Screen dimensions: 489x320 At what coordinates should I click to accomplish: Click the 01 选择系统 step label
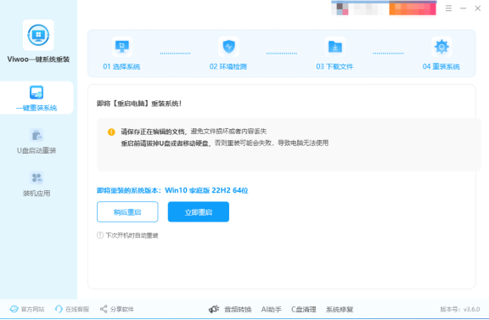[x=121, y=66]
